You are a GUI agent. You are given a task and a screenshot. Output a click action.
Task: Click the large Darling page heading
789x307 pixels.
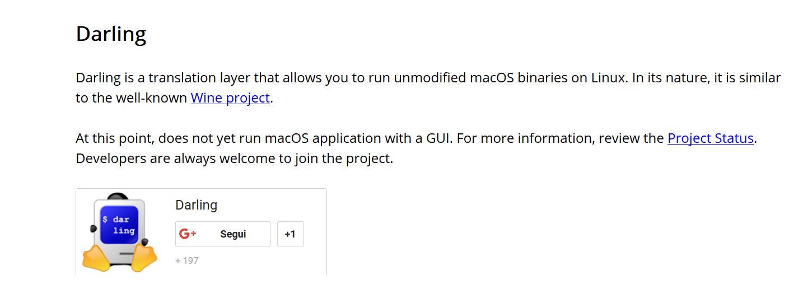pyautogui.click(x=111, y=34)
